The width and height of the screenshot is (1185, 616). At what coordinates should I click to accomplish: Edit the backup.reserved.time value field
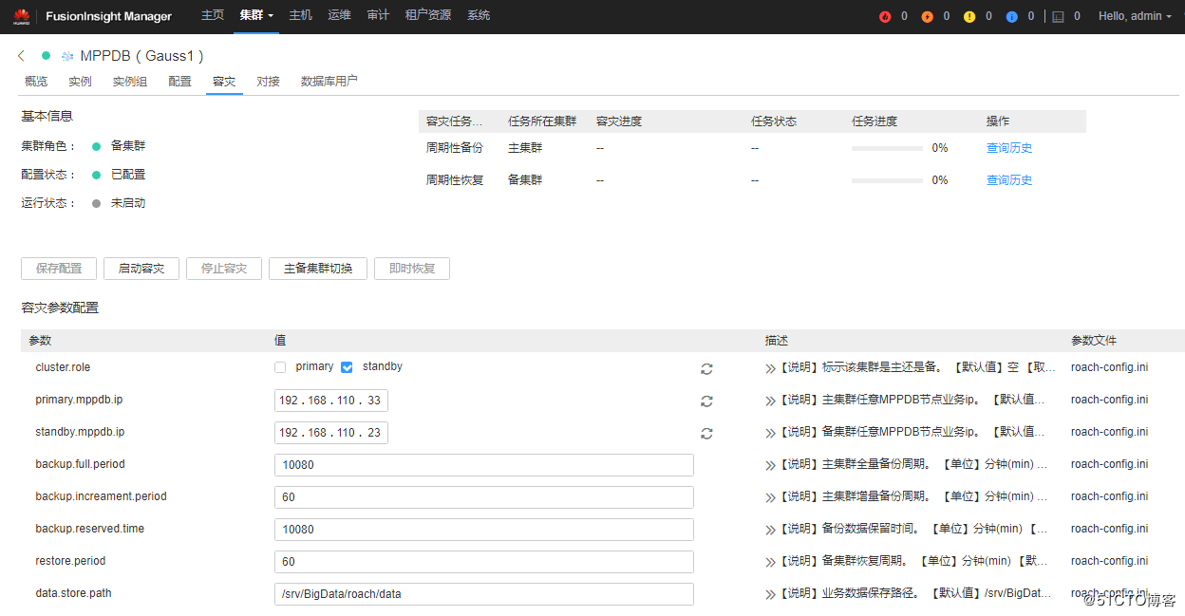coord(484,530)
